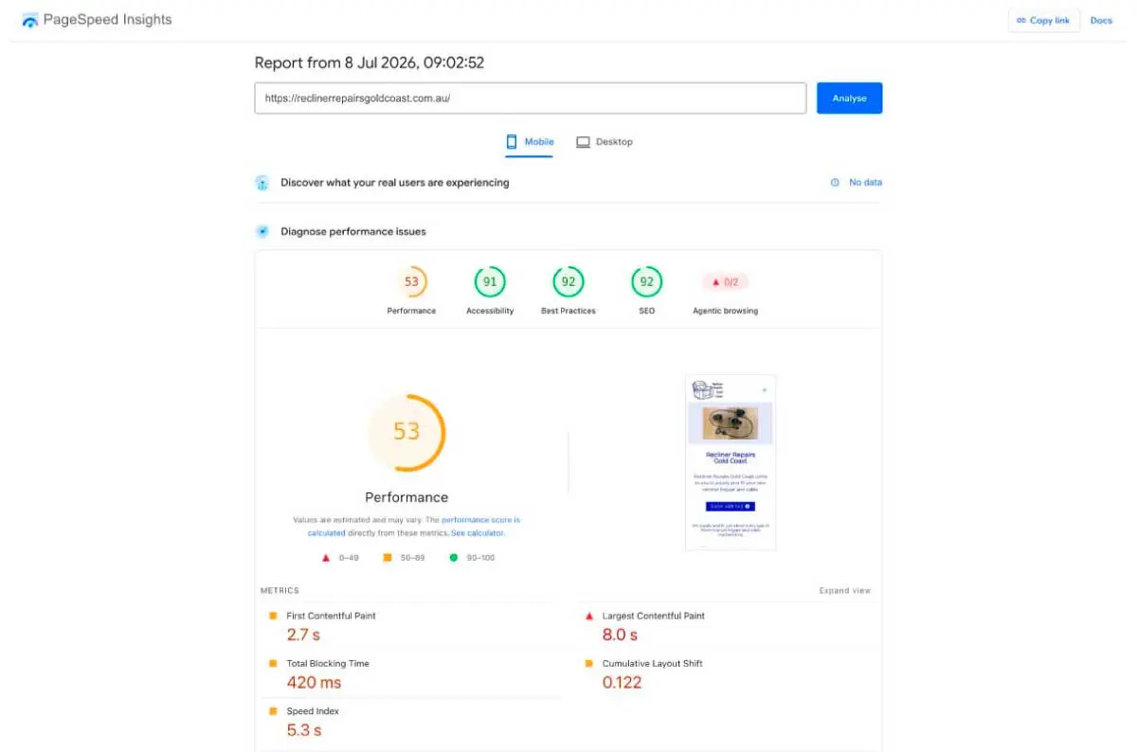
Task: Click the Largest Contentful Paint red triangle icon
Action: coord(588,616)
